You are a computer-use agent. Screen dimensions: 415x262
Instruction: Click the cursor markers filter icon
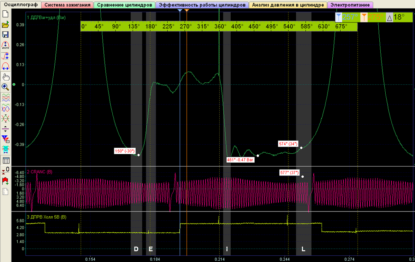point(5,139)
